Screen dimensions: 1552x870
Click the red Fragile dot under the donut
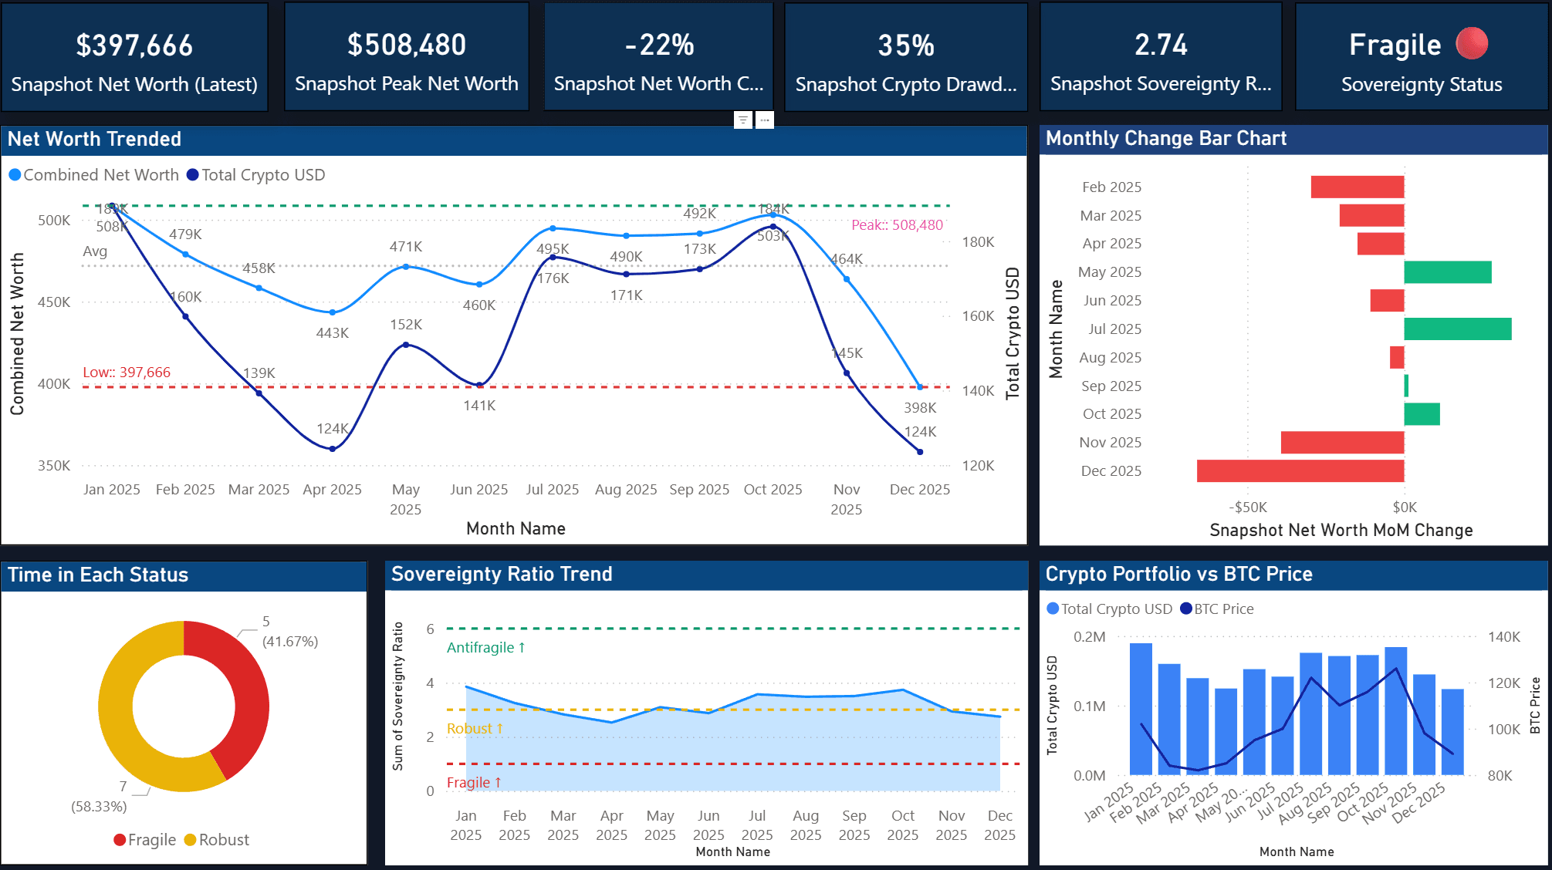[120, 839]
